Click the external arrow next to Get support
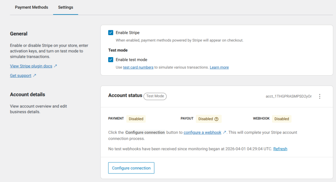The image size is (336, 182). [34, 75]
